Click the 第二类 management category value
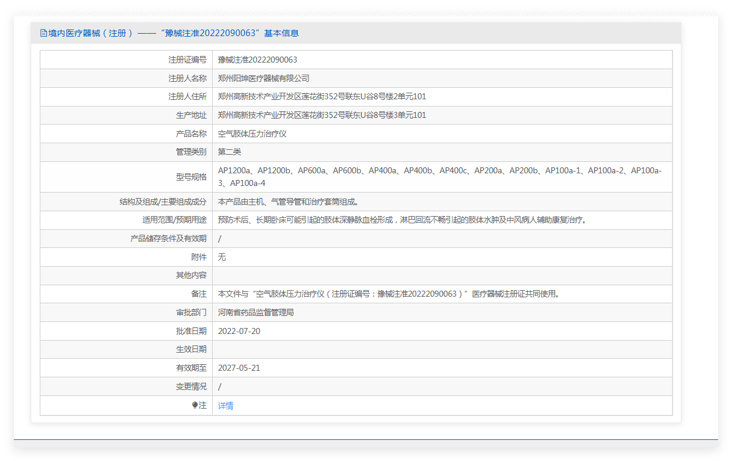732x461 pixels. [x=230, y=152]
